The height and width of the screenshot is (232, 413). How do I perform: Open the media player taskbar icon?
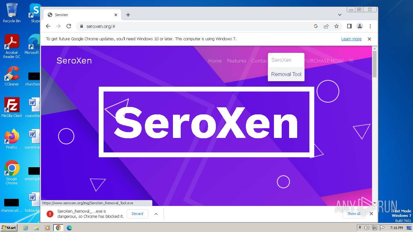coord(47,228)
